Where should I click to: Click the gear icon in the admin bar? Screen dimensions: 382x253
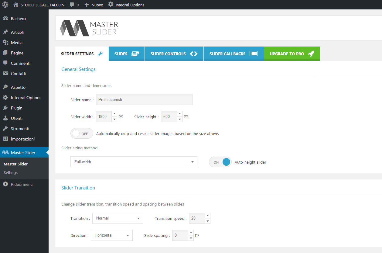click(111, 5)
